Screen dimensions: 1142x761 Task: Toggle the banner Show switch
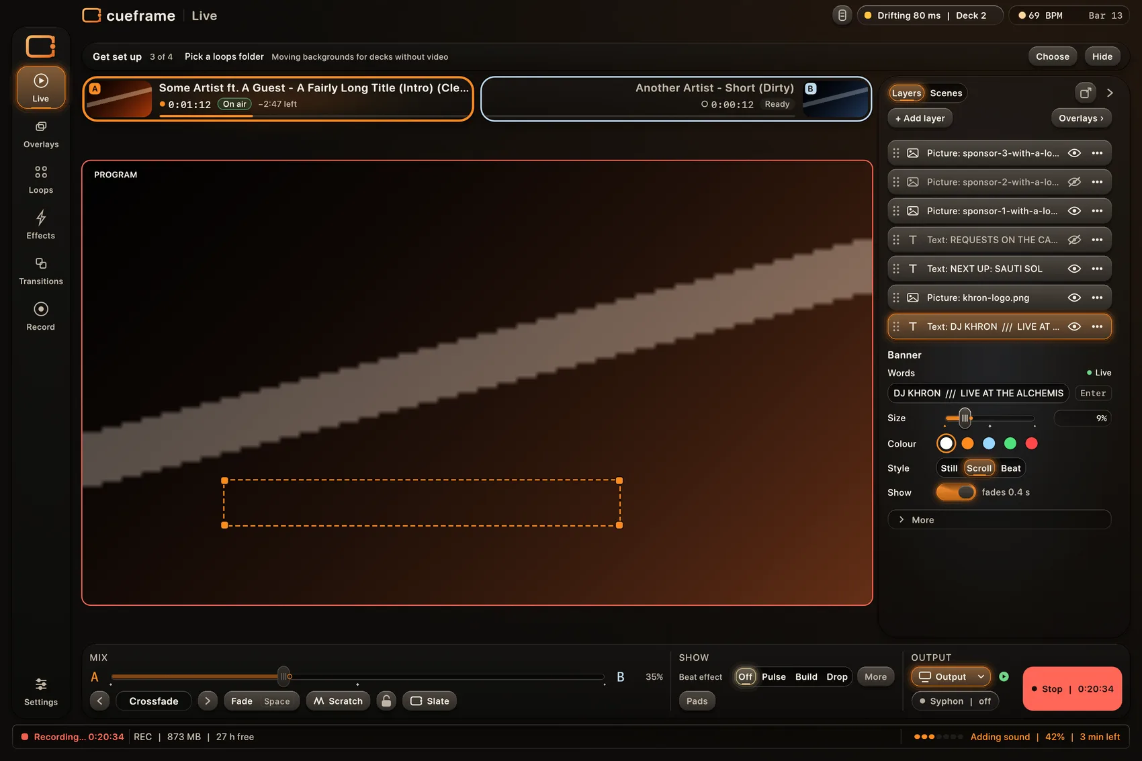pos(956,492)
